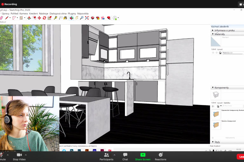244x162 pixels.
Task: Toggle microphone mute in Zoom
Action: (3, 156)
